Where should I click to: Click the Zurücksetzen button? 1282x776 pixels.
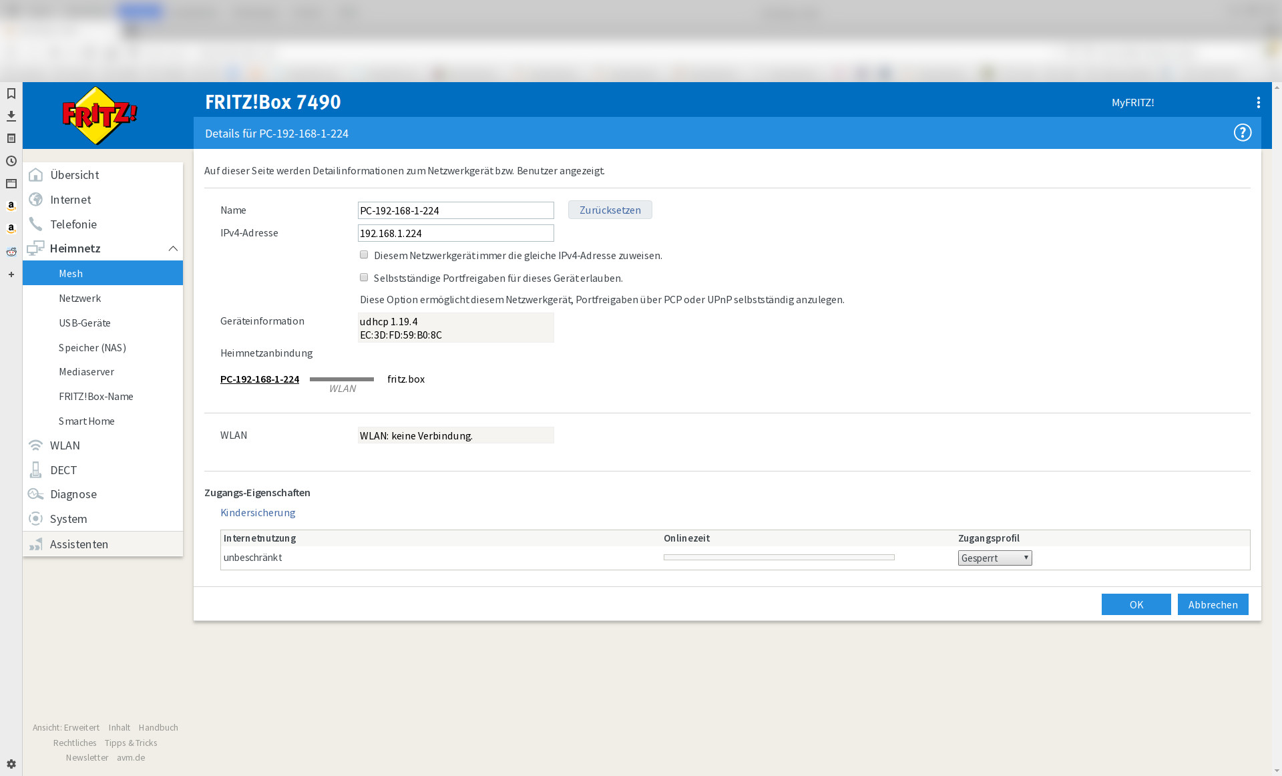[x=610, y=210]
